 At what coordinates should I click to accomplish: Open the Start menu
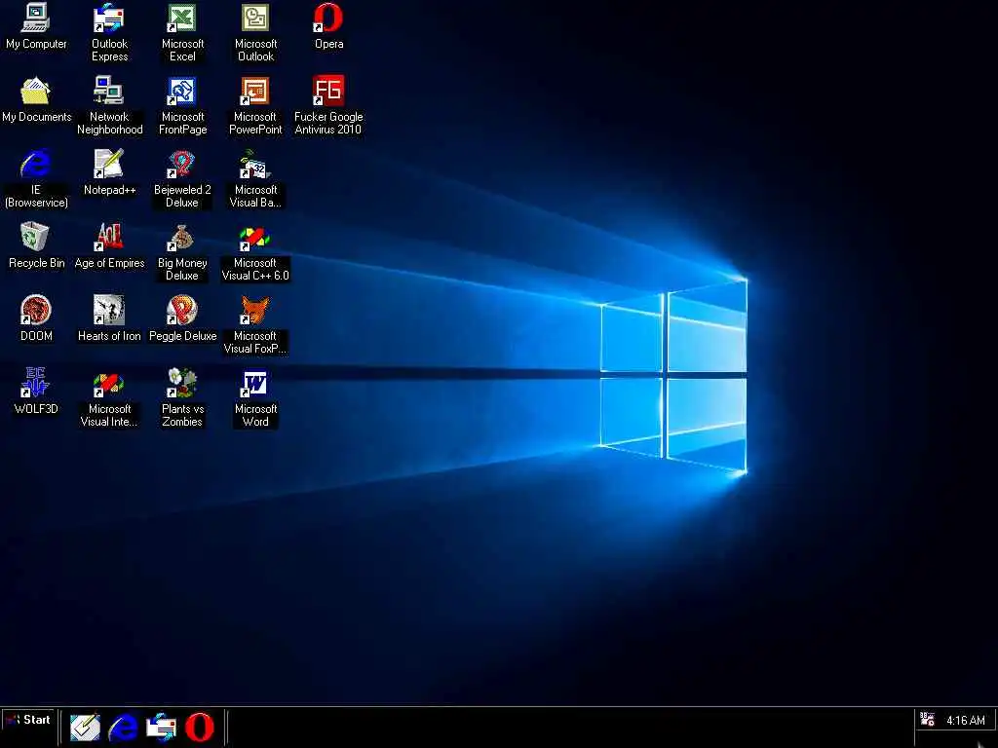tap(28, 721)
